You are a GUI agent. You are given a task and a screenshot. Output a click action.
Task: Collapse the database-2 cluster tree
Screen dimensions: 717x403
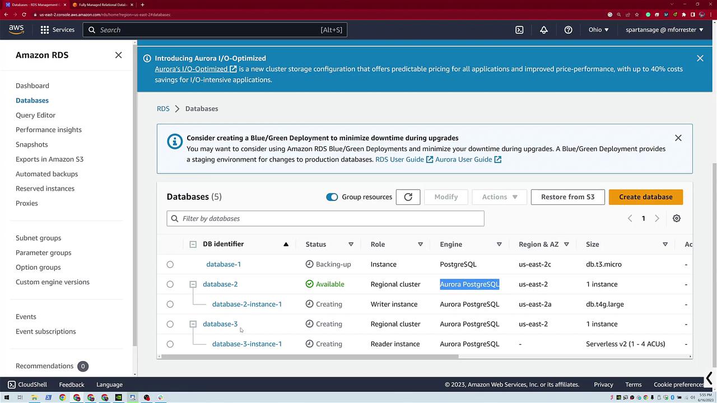(193, 284)
